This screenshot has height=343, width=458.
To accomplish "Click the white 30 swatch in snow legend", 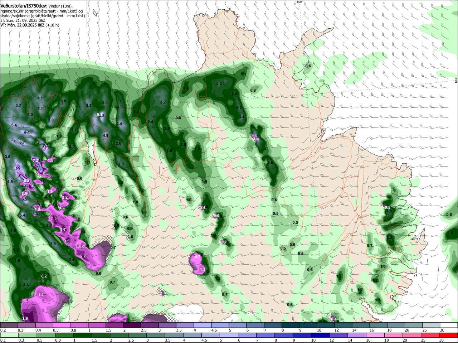I will point(449,325).
